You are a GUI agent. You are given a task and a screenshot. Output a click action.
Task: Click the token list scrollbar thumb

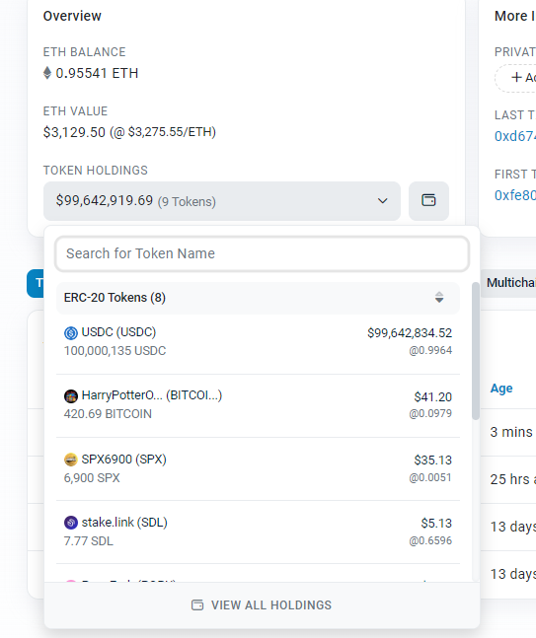(476, 351)
